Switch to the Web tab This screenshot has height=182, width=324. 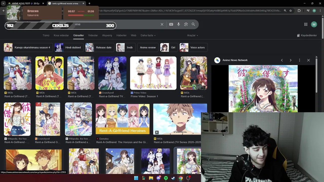click(133, 35)
